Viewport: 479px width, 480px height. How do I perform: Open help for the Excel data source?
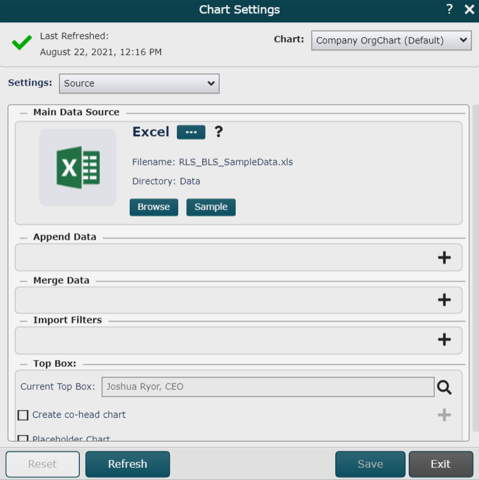click(x=218, y=132)
